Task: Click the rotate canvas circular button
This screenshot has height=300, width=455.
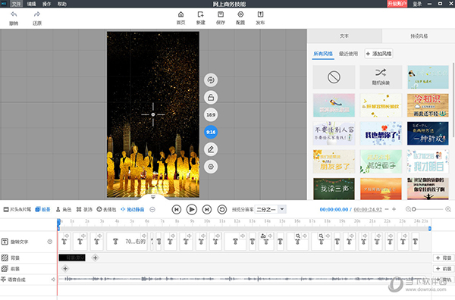Action: 211,80
